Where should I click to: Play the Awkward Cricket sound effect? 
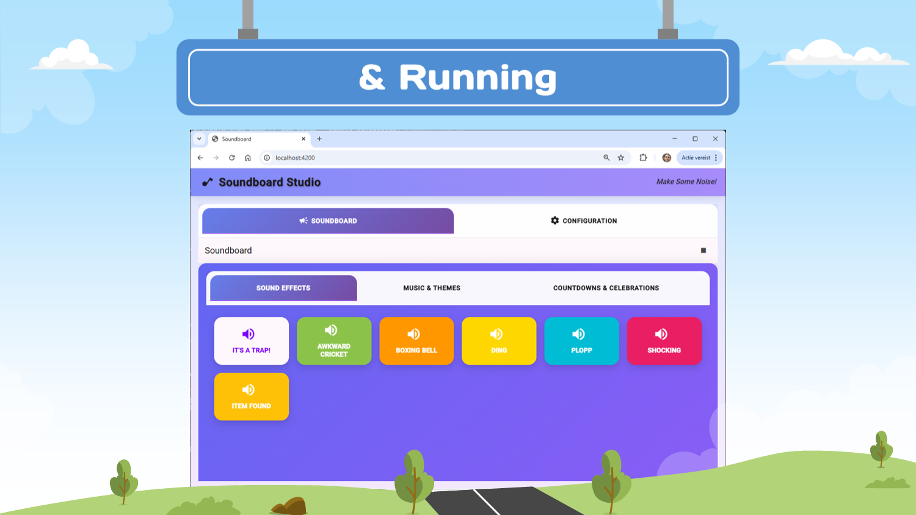tap(333, 341)
